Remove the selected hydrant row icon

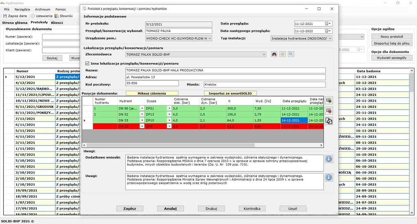329,111
